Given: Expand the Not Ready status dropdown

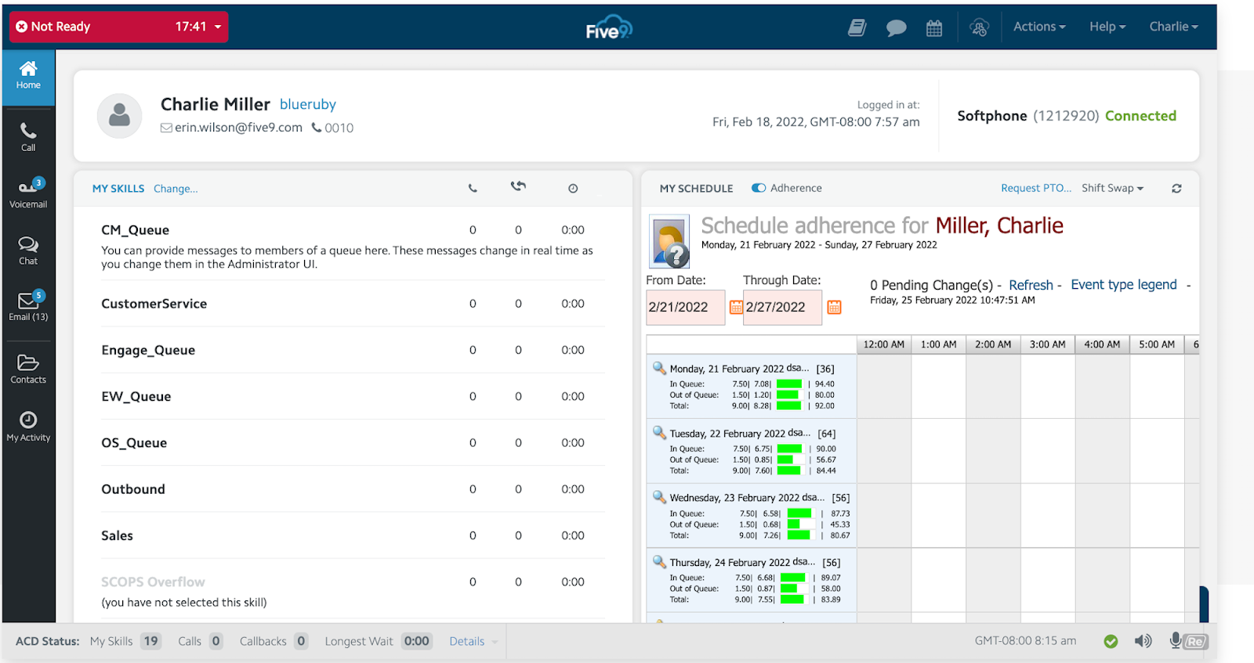Looking at the screenshot, I should (x=218, y=27).
